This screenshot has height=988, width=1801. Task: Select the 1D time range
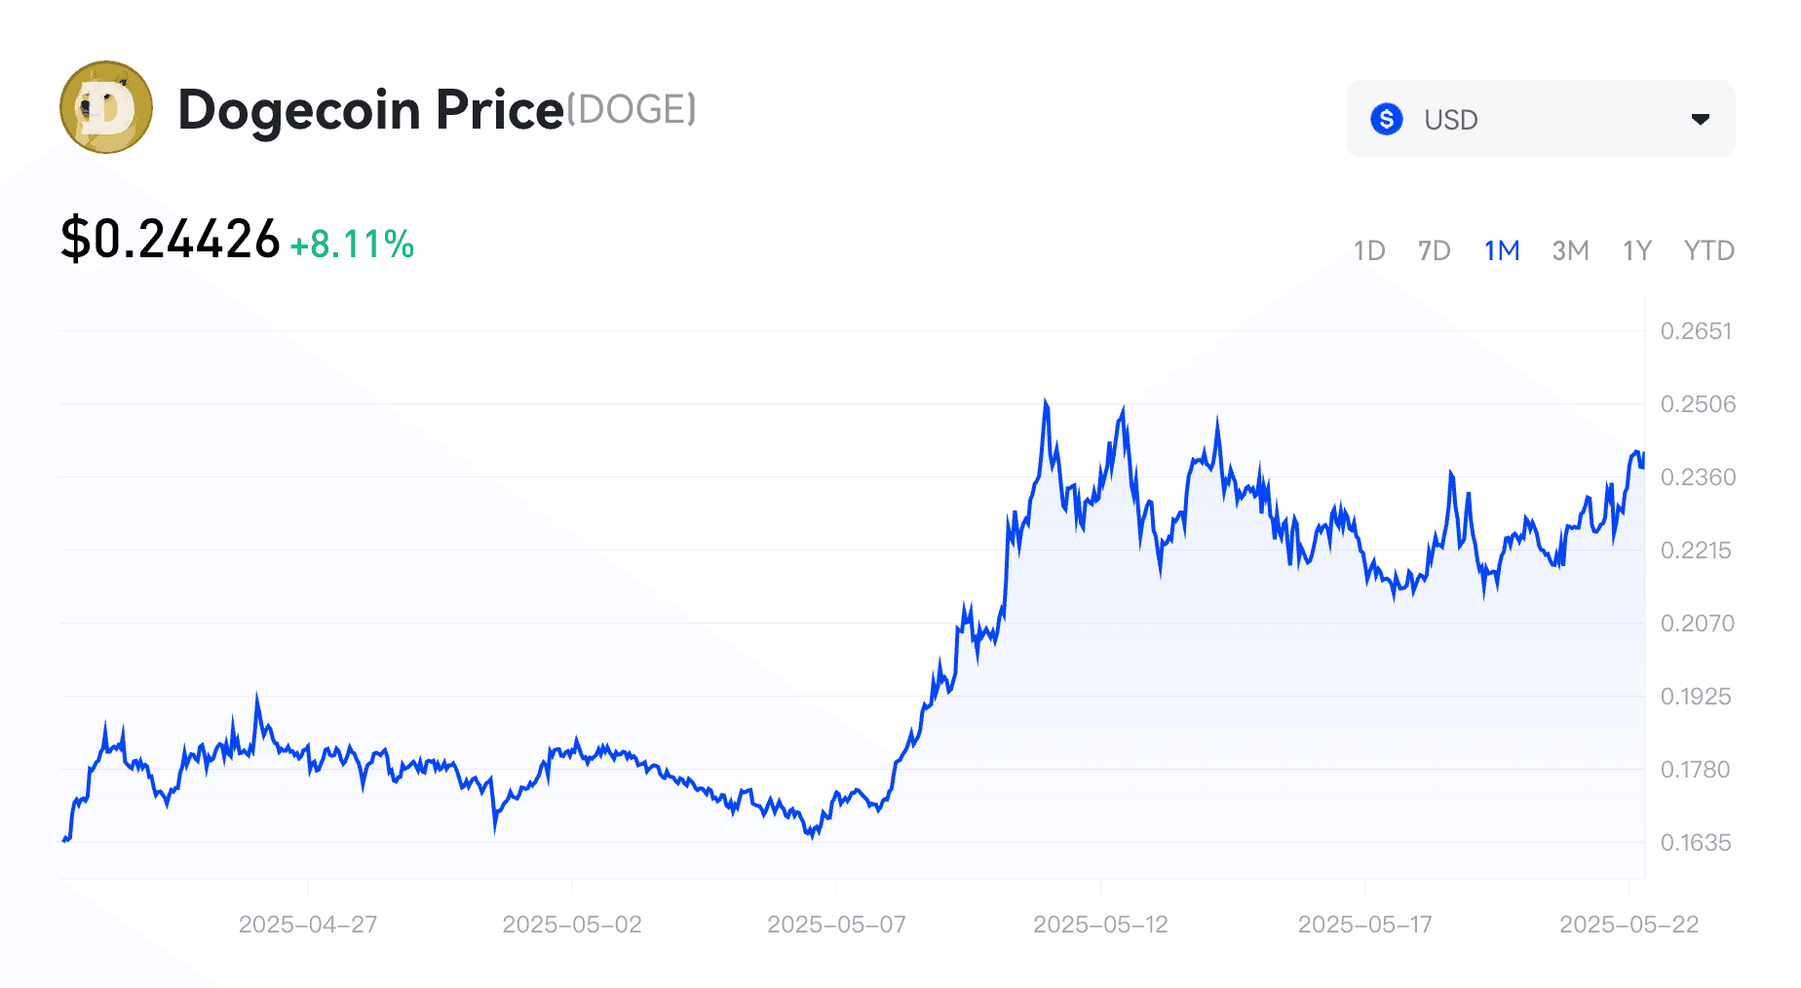point(1369,250)
